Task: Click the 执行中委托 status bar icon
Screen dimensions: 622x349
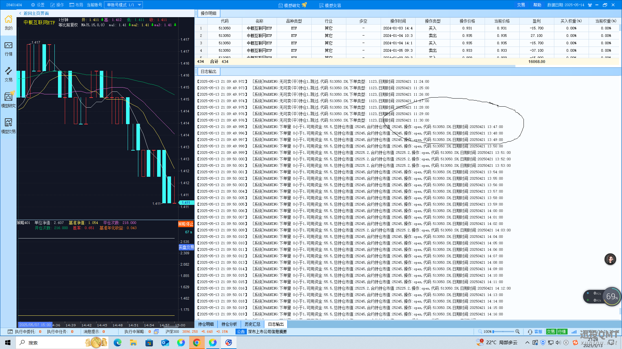Action: tap(10, 332)
